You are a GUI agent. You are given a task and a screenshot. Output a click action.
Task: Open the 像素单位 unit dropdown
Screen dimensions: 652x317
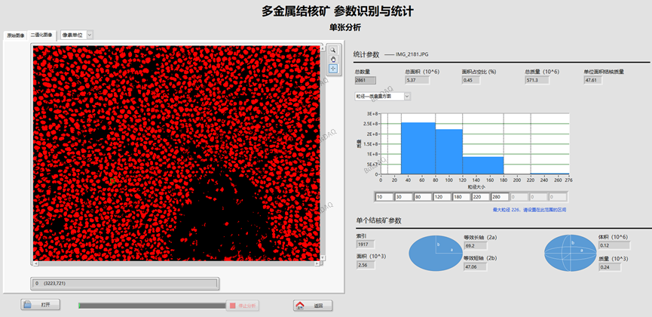pos(76,35)
